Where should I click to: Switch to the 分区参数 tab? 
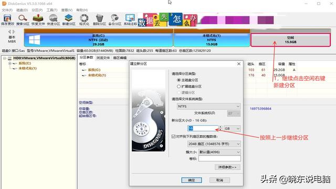pyautogui.click(x=86, y=57)
